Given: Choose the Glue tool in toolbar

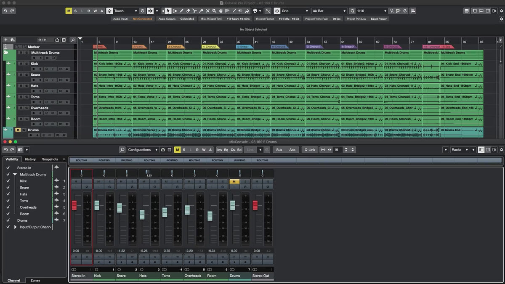Looking at the screenshot, I should pyautogui.click(x=201, y=11).
